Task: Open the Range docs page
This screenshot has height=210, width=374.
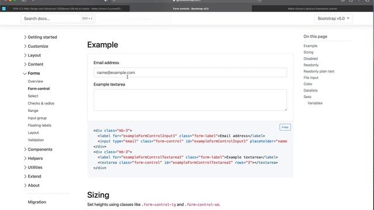Action: 33,111
